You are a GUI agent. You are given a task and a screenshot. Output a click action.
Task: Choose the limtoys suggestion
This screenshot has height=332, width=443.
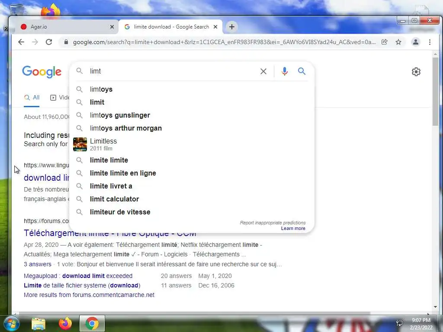coord(192,89)
